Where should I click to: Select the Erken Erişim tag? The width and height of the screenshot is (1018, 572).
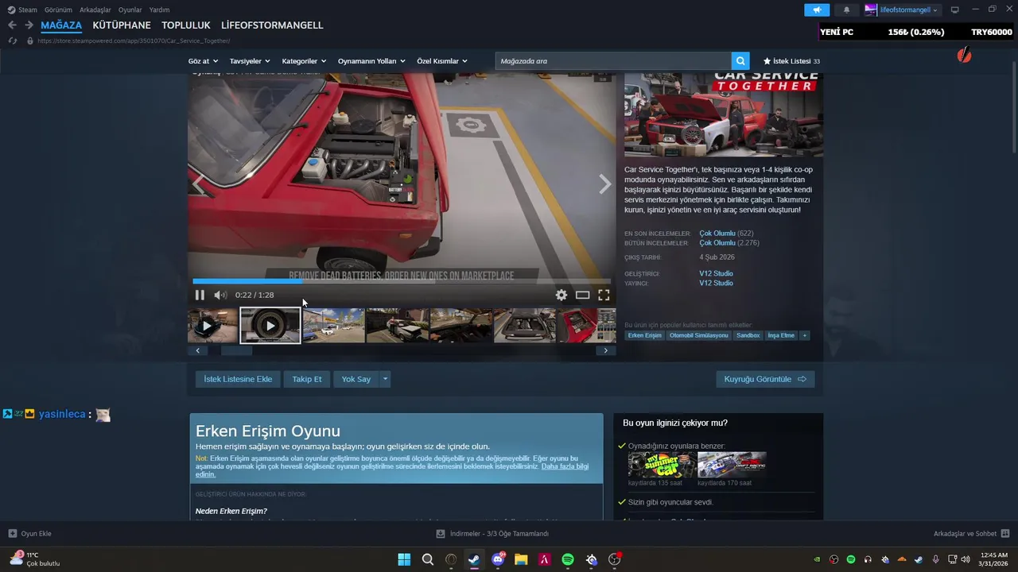tap(644, 335)
